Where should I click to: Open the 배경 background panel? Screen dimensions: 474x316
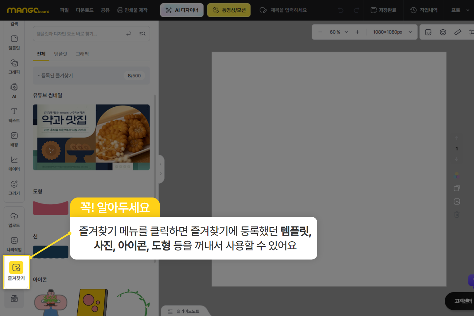(14, 139)
